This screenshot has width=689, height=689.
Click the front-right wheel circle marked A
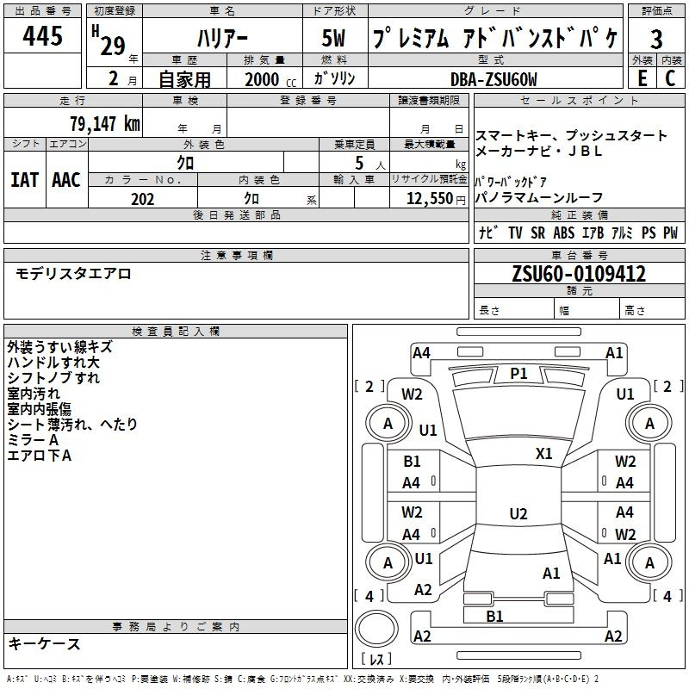point(649,423)
